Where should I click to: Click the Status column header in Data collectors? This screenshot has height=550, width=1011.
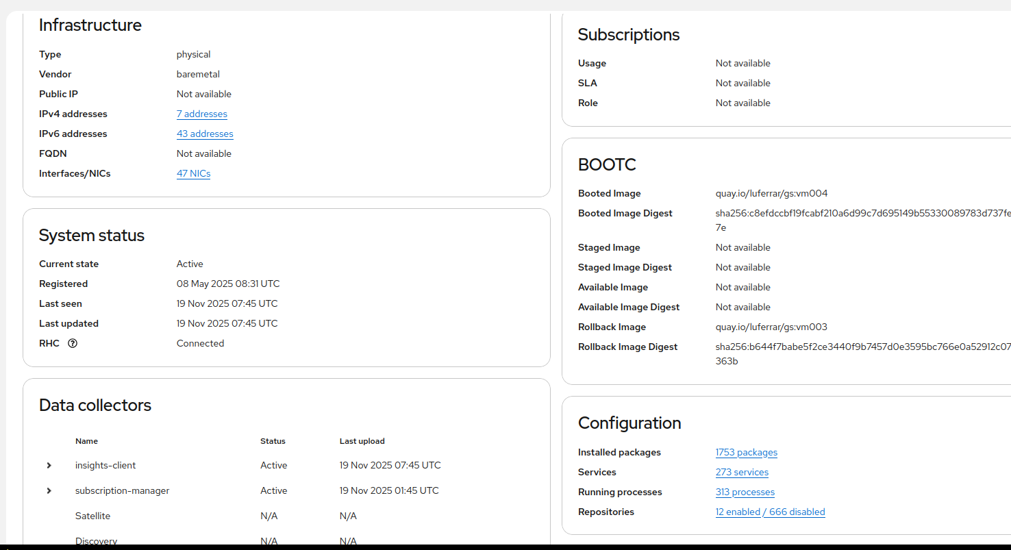coord(273,441)
